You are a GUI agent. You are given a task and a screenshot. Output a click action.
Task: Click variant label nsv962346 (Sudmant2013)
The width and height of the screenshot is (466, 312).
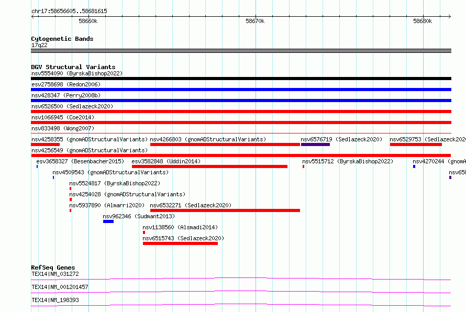(139, 216)
